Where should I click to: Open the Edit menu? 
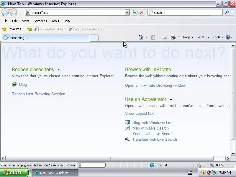tap(15, 21)
